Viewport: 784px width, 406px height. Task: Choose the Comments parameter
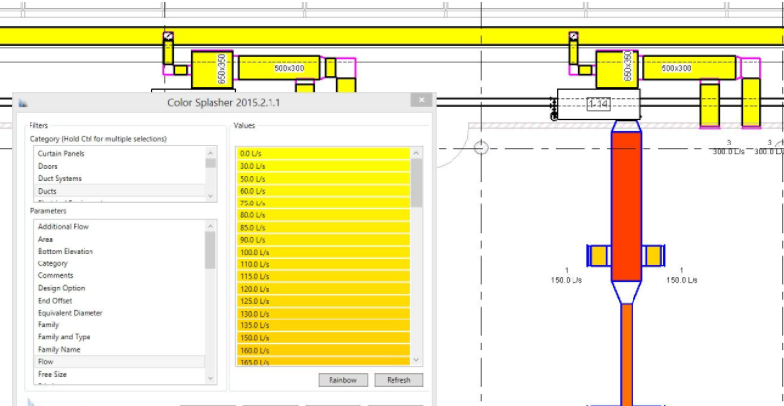119,275
